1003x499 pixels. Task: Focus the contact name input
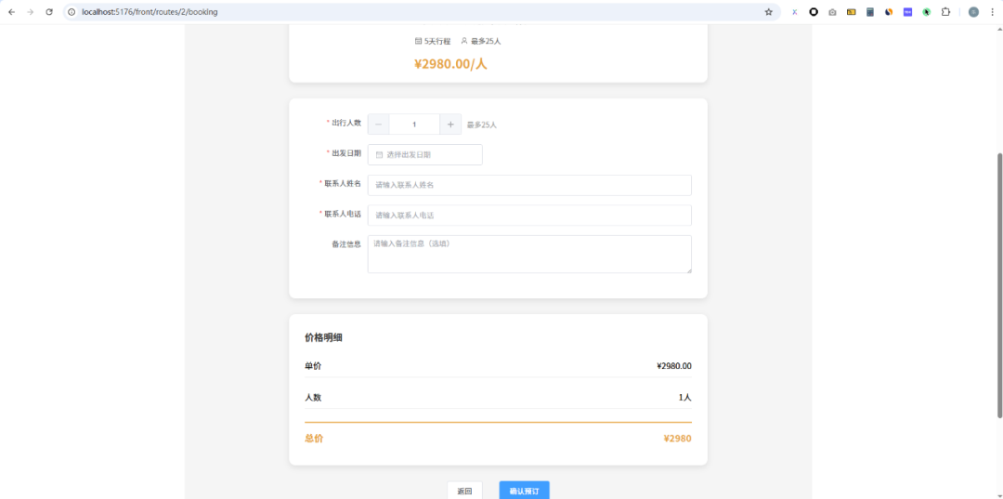529,185
